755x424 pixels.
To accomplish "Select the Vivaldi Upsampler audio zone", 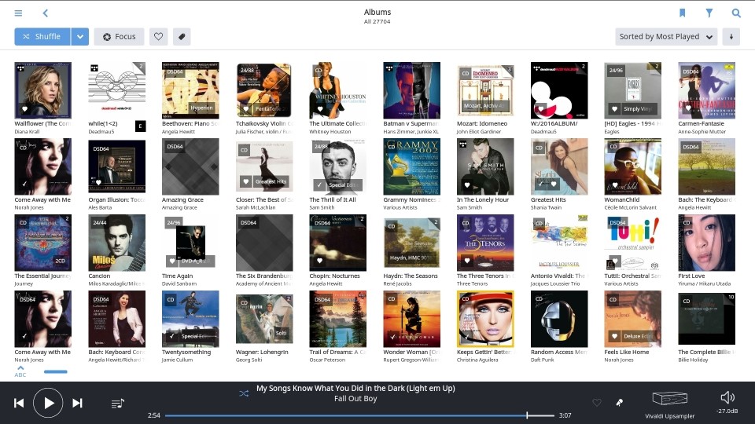I will 670,405.
